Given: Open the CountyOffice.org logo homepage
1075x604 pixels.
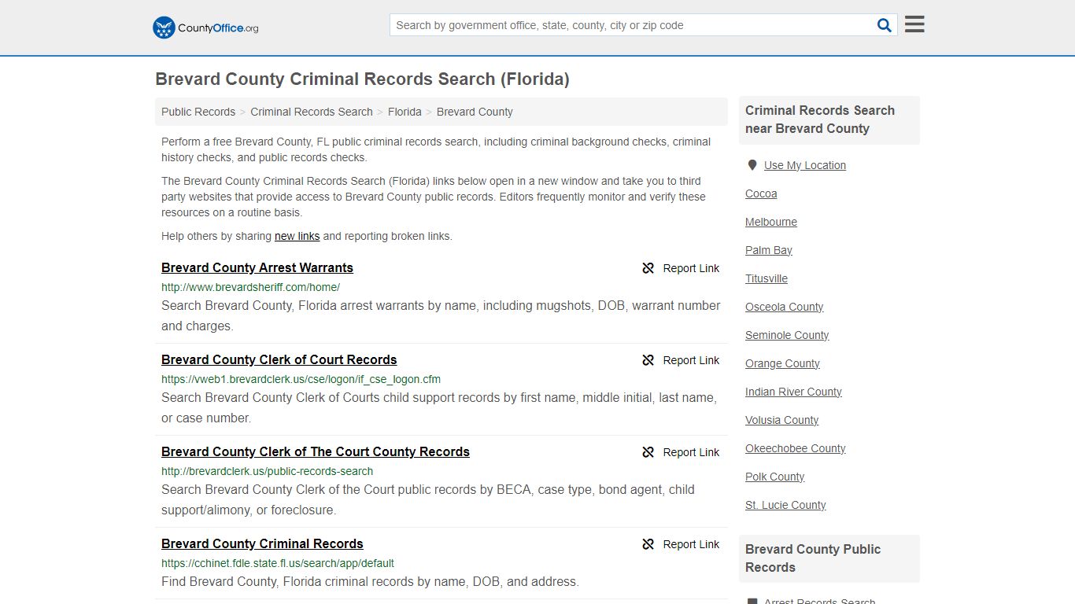Looking at the screenshot, I should [x=205, y=28].
